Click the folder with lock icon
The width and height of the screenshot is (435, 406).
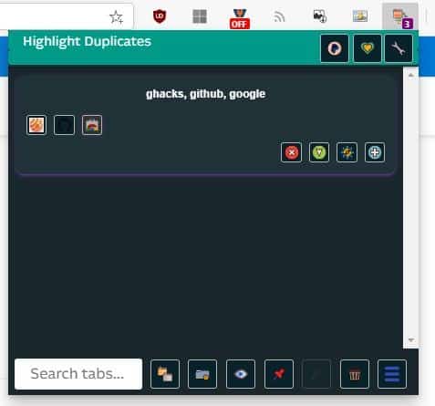[202, 374]
